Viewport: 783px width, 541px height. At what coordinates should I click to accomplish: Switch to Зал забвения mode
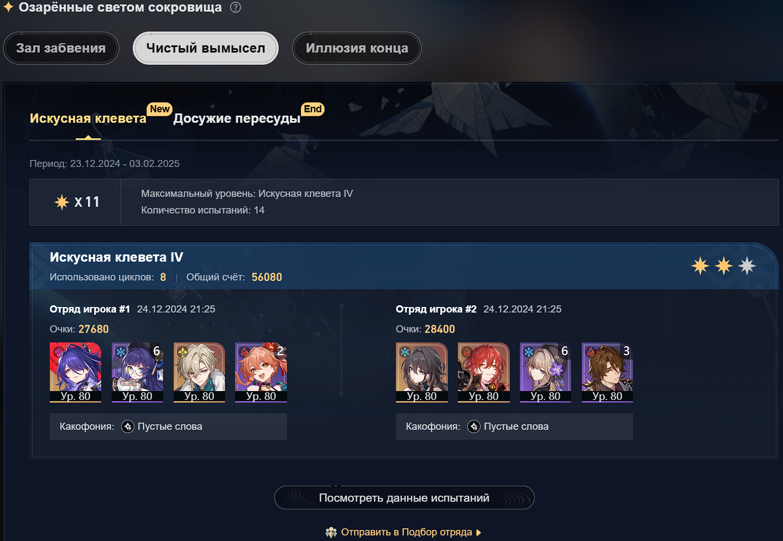click(x=61, y=48)
